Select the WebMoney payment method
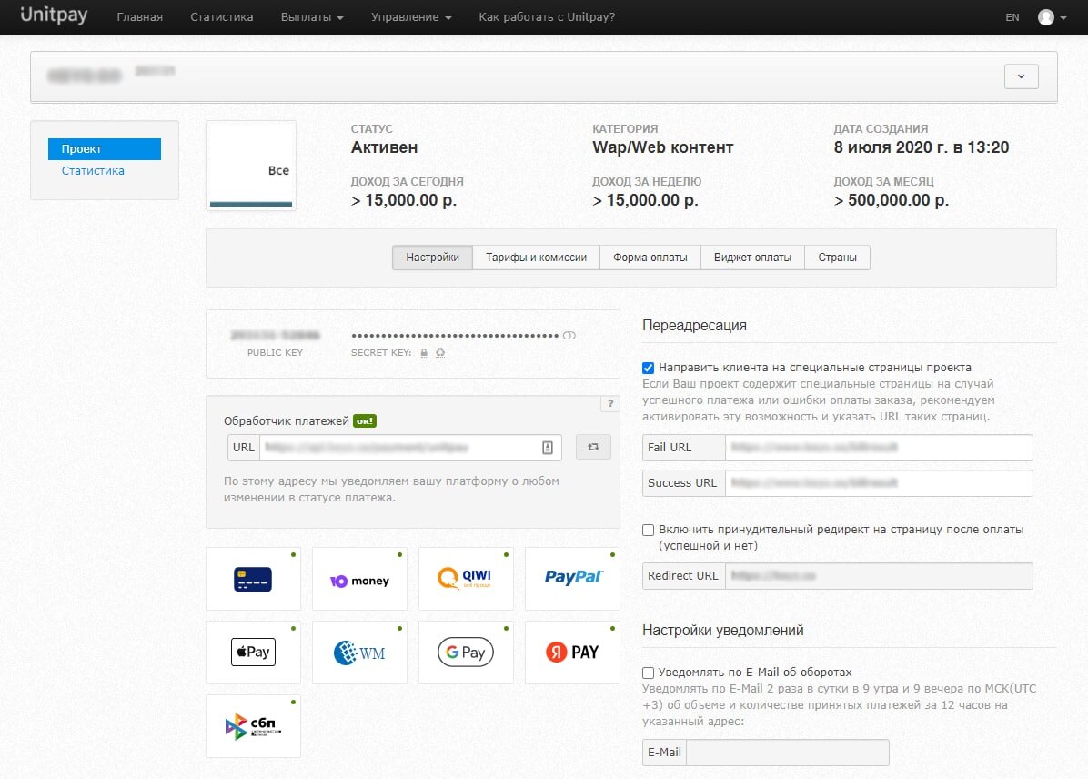Screen dimensions: 1088x779 coord(359,653)
